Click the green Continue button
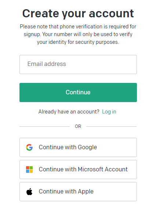The width and height of the screenshot is (156, 213). coord(78,92)
